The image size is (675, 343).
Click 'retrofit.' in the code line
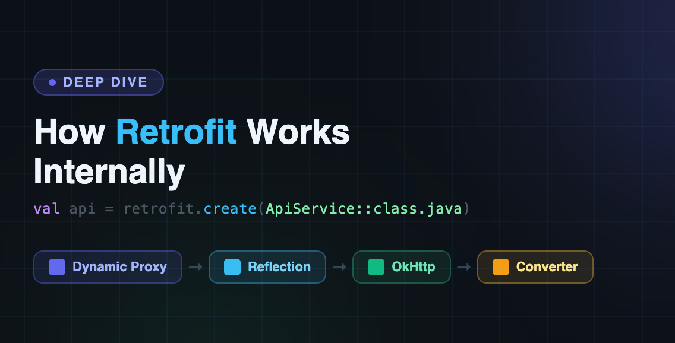(163, 209)
